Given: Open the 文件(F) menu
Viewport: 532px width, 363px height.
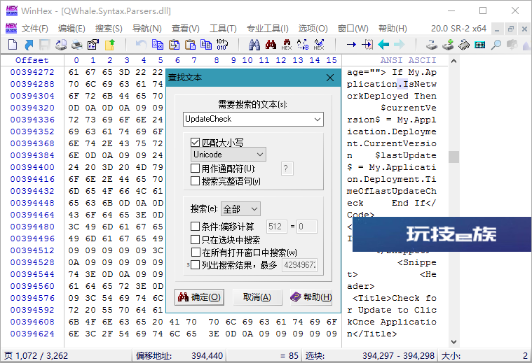Looking at the screenshot, I should click(x=35, y=29).
